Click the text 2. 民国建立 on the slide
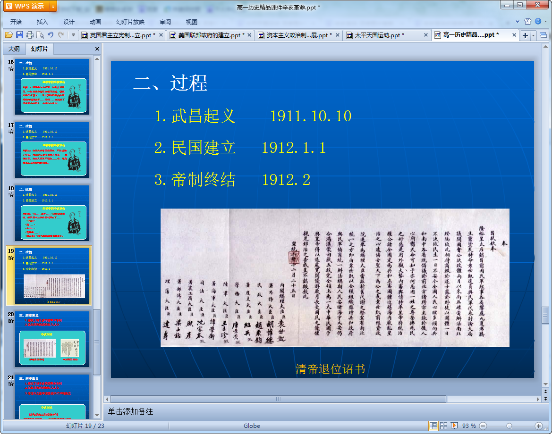Image resolution: width=552 pixels, height=434 pixels. [195, 148]
